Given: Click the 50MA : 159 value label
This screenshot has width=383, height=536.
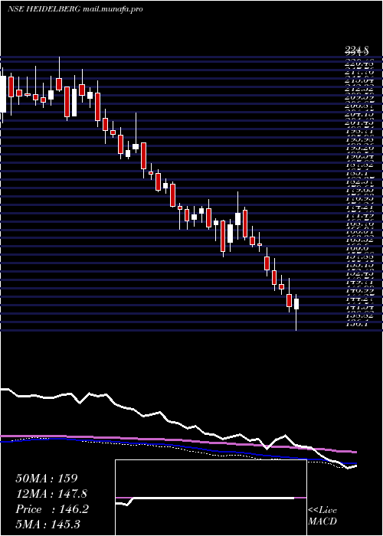Looking at the screenshot, I should (x=47, y=479).
